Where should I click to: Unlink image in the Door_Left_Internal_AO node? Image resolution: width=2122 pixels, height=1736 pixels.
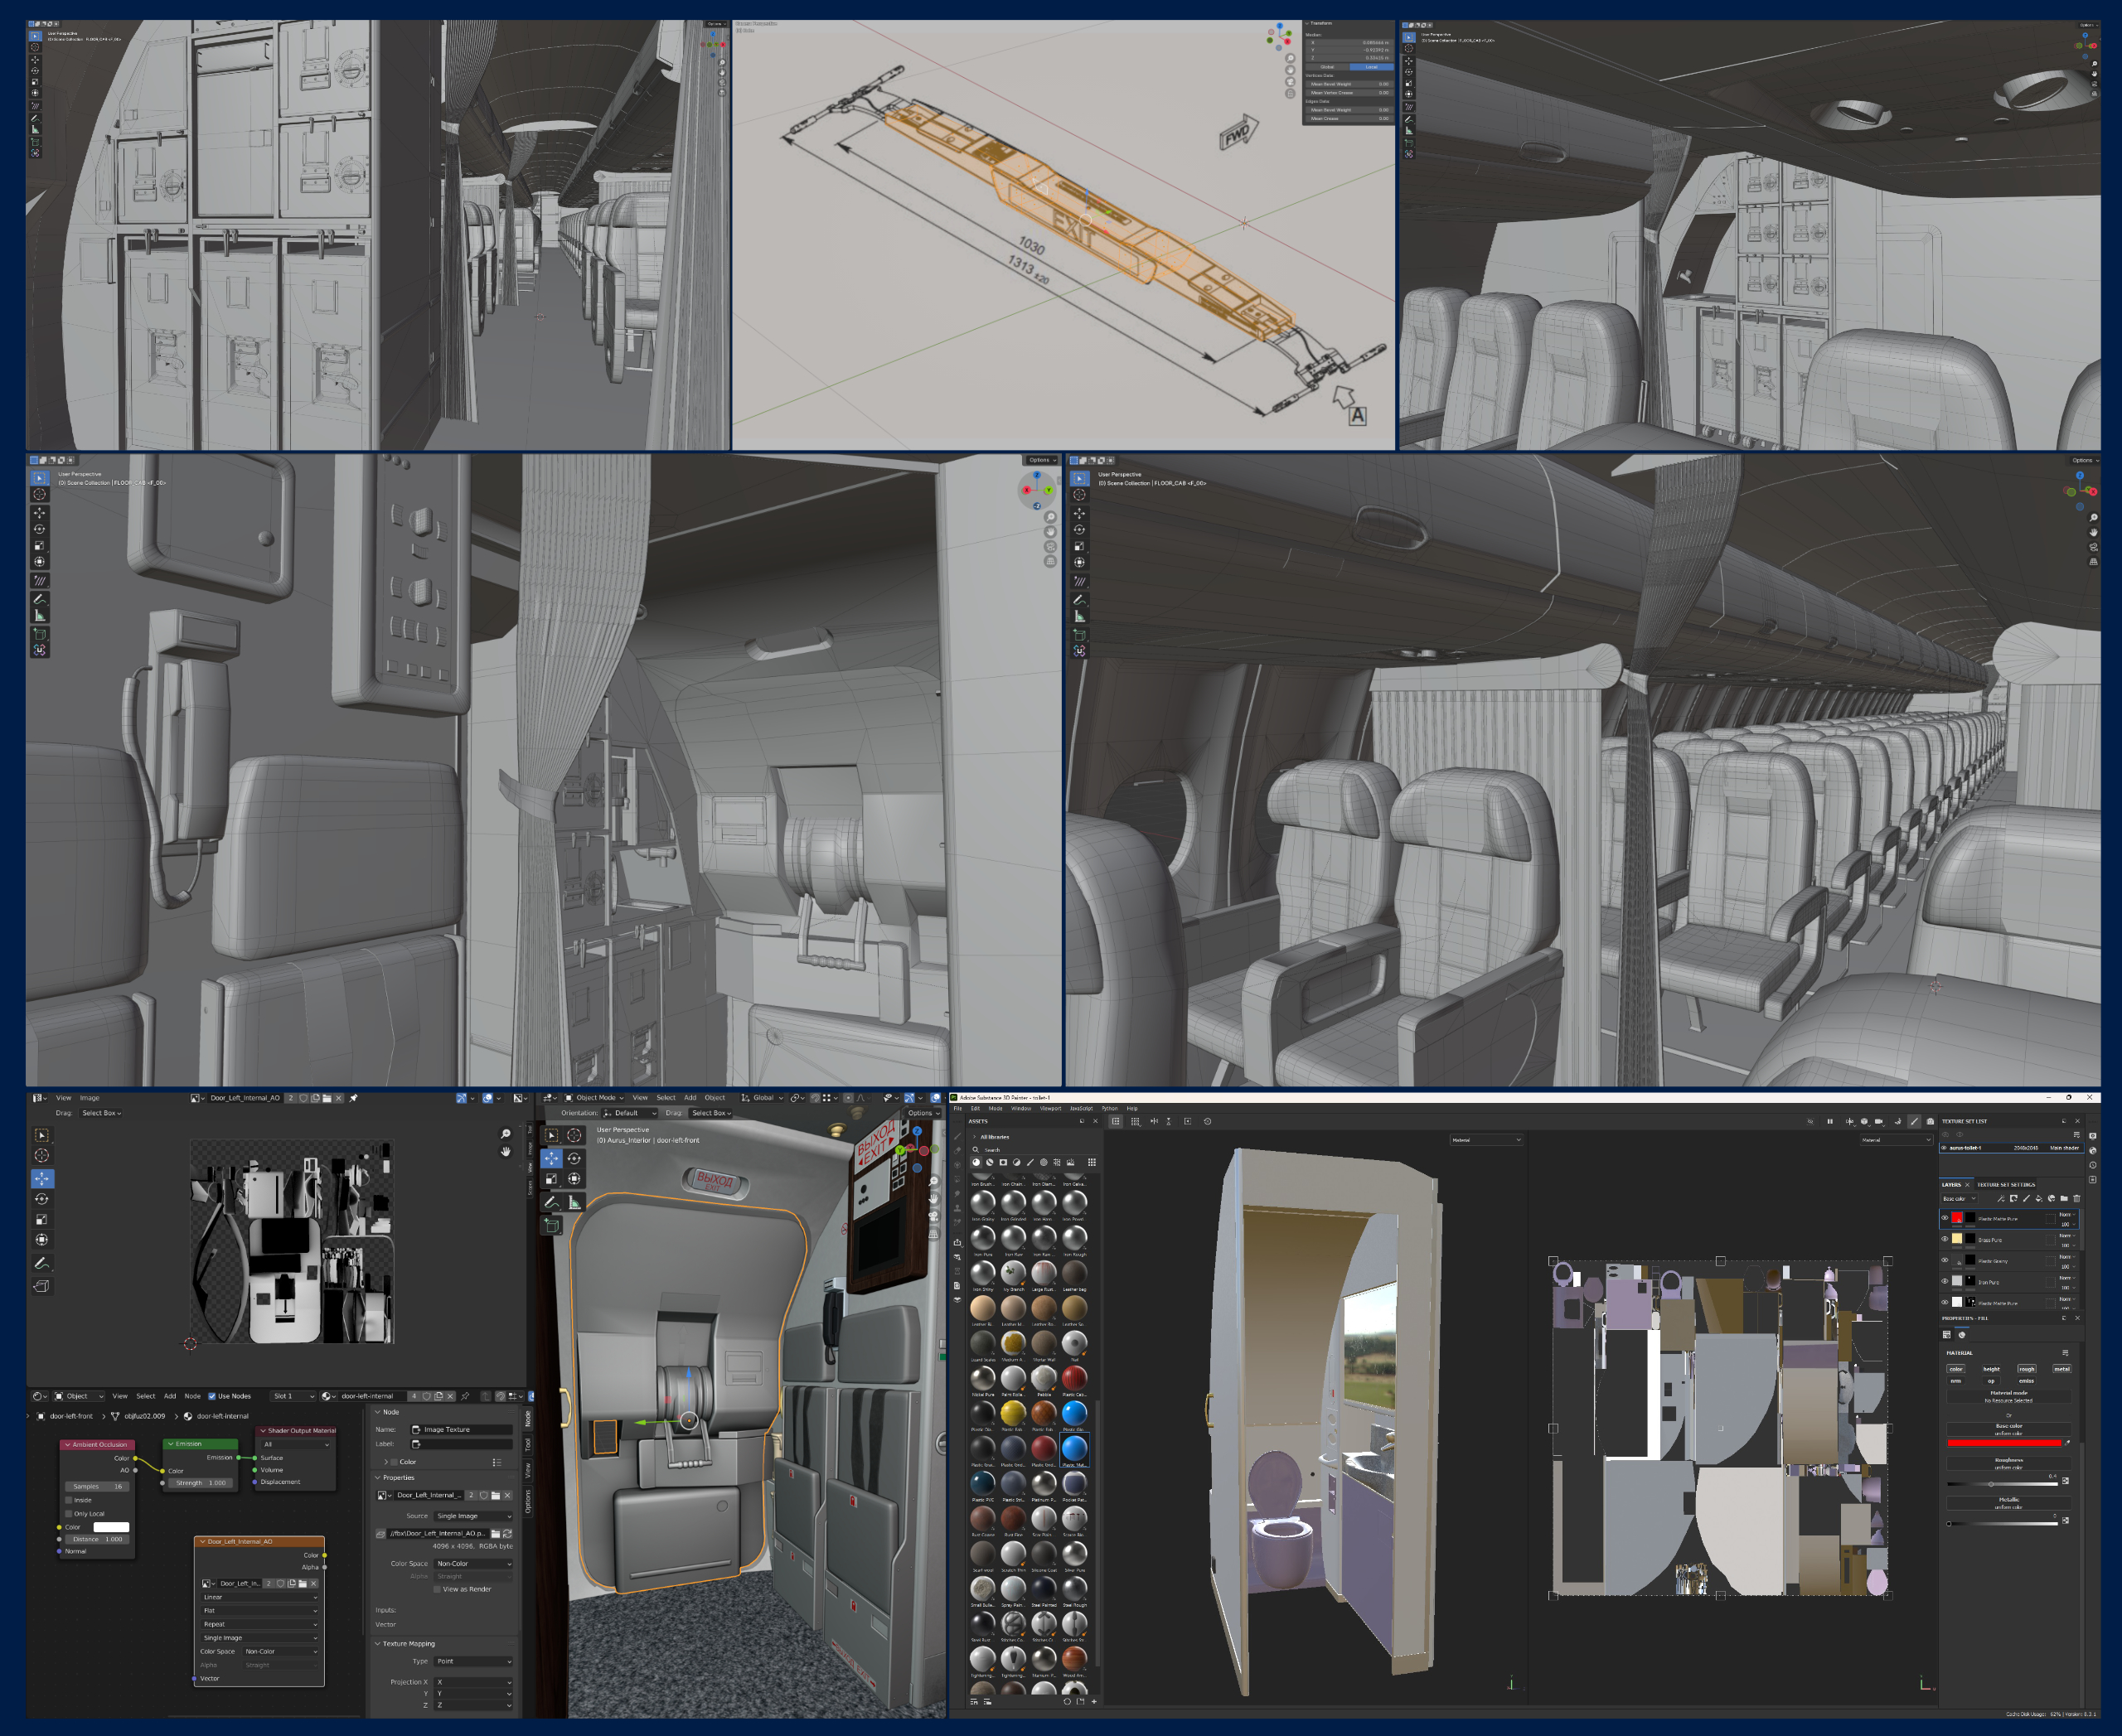(314, 1583)
